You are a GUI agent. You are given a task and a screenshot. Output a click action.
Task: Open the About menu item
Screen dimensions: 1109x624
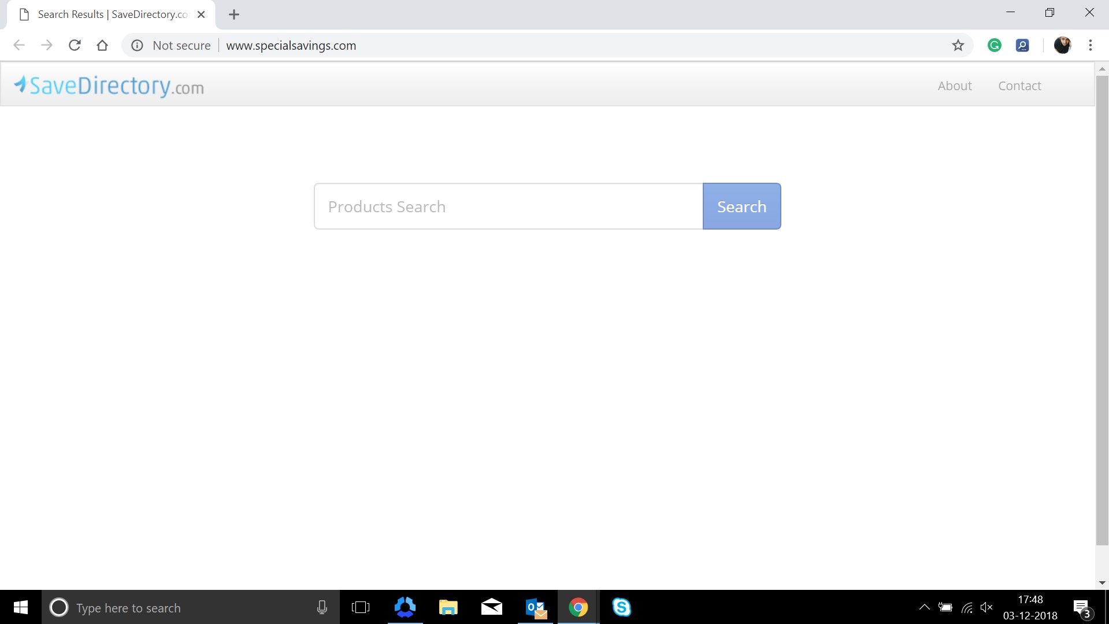pos(954,85)
